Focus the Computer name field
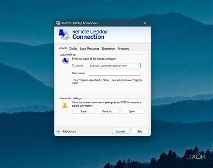The height and width of the screenshot is (168, 213). click(115, 65)
